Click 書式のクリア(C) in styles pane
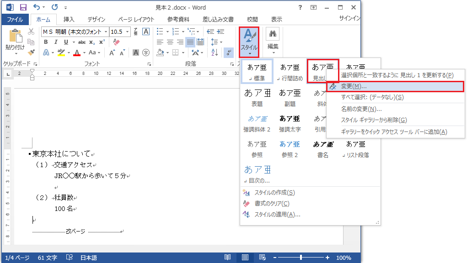 272,204
